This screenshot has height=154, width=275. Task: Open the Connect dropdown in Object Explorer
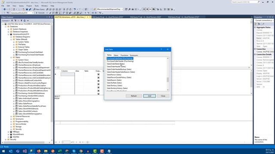[x=6, y=21]
